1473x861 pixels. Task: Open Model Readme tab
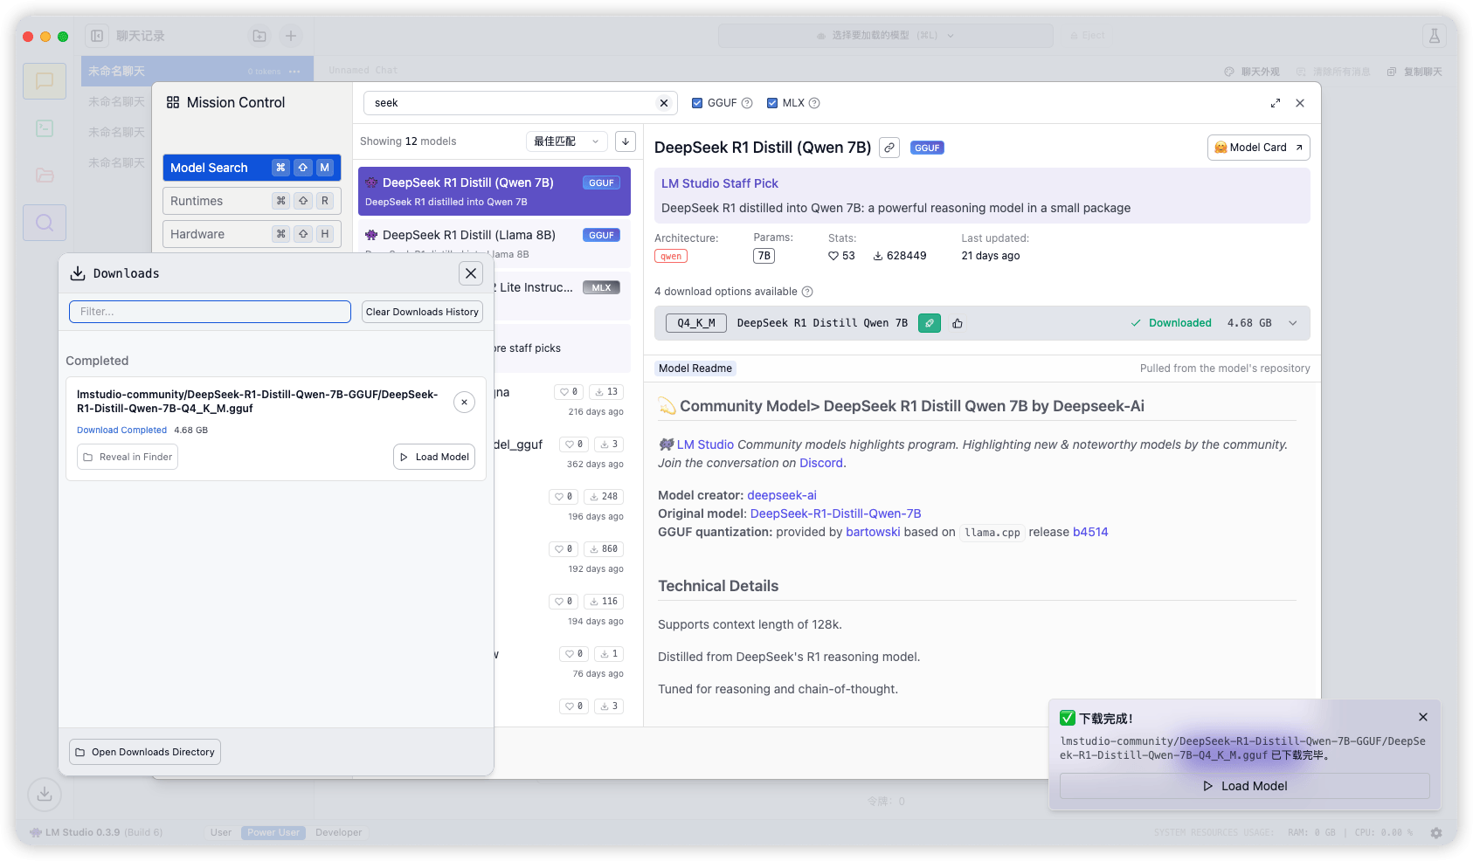[695, 369]
